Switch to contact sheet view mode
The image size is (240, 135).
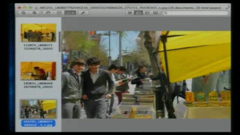coord(156,13)
